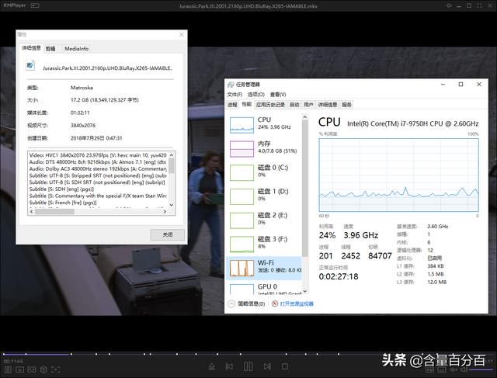The image size is (497, 378).
Task: Select the 'Video: HVC1 3840x2076' line
Action: click(x=98, y=155)
